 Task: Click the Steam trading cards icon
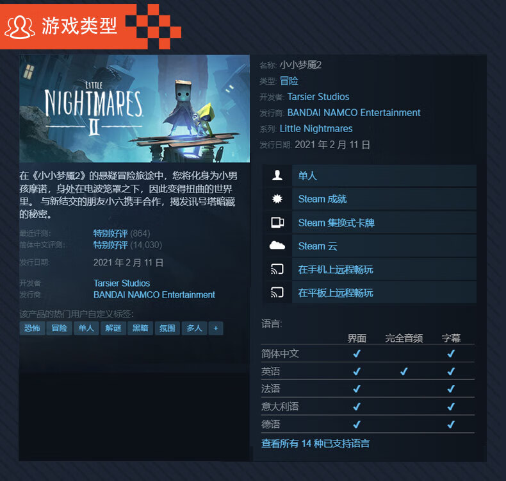pyautogui.click(x=277, y=223)
